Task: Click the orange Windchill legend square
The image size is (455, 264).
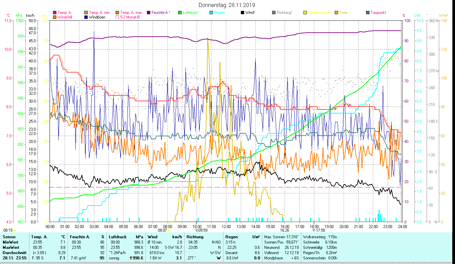Action: [55, 17]
